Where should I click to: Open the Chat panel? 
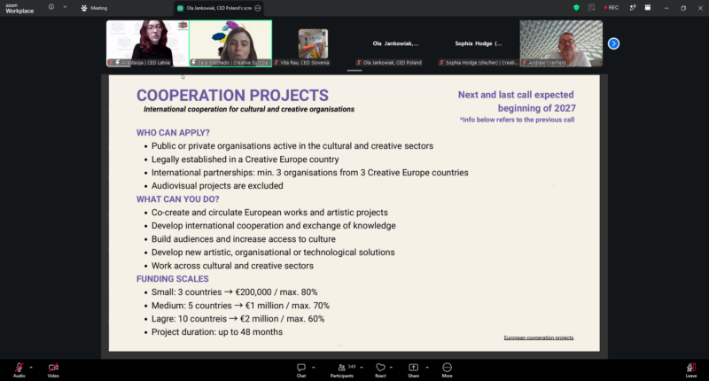coord(301,369)
